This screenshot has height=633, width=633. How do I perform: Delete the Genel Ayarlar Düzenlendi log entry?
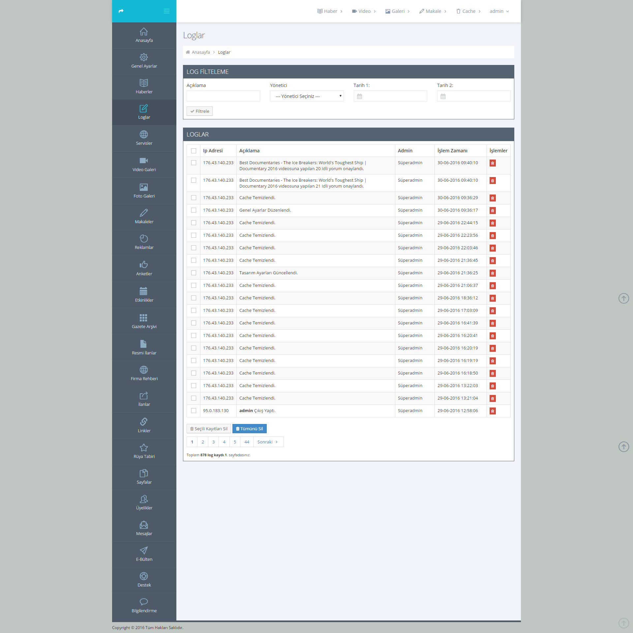(x=493, y=211)
